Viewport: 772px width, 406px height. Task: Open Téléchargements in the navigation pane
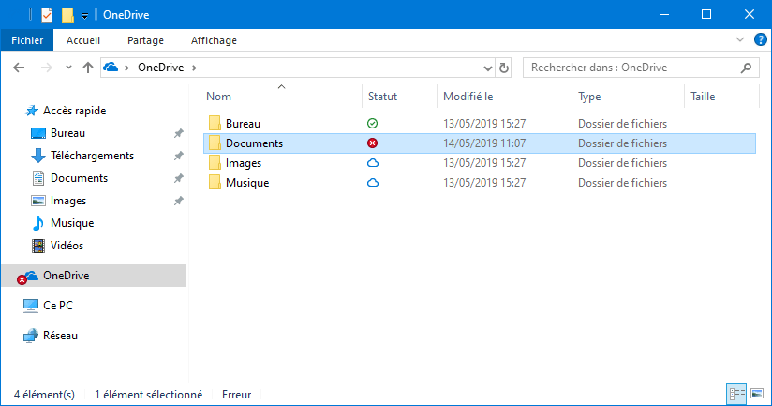[92, 156]
